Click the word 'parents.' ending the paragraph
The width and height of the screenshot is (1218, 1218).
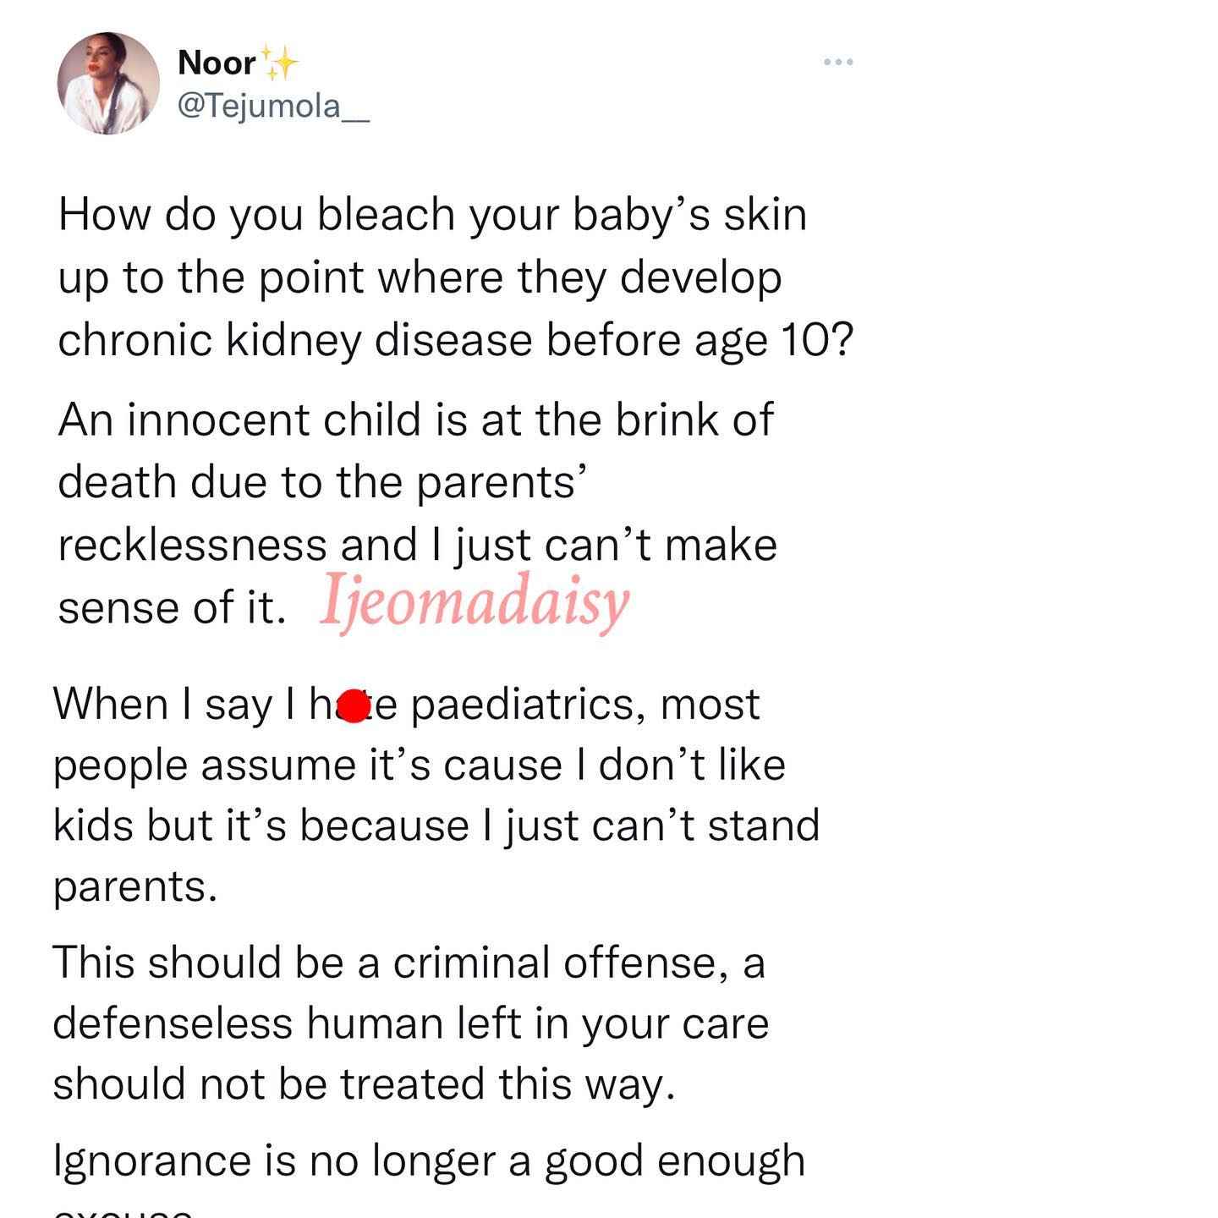135,888
